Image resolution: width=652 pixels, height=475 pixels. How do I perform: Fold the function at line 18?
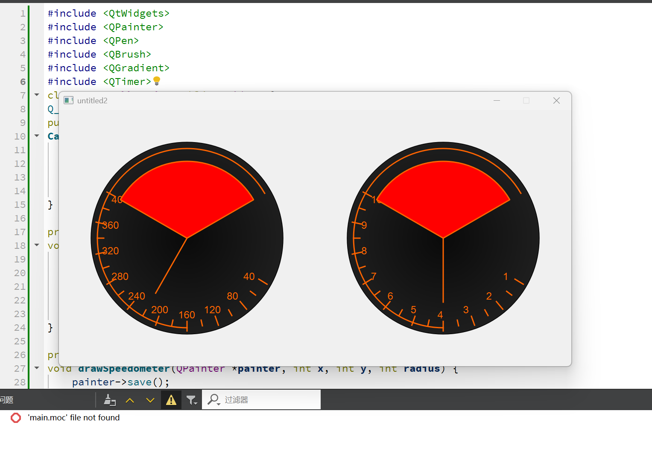37,245
